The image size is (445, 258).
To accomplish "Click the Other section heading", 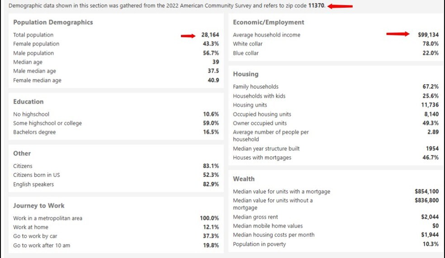I will click(x=22, y=153).
